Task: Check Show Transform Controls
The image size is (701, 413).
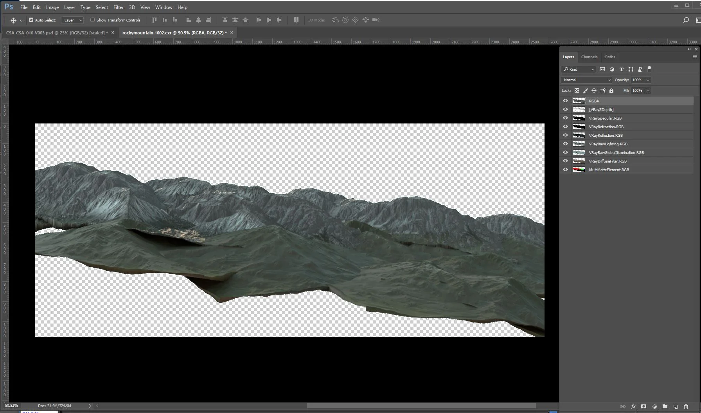Action: [92, 20]
